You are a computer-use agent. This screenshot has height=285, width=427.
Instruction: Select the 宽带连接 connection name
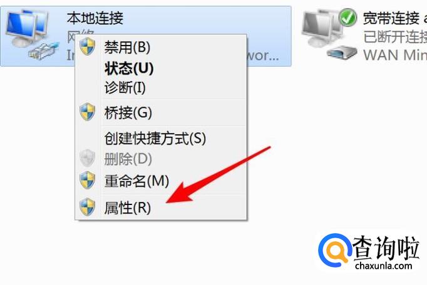tap(391, 18)
